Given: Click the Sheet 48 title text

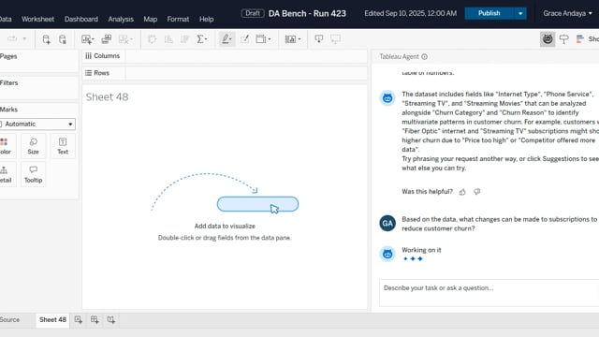Looking at the screenshot, I should 107,97.
